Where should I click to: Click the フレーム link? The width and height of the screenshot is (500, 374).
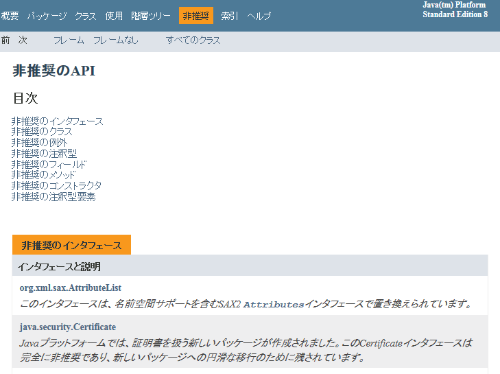pyautogui.click(x=69, y=40)
